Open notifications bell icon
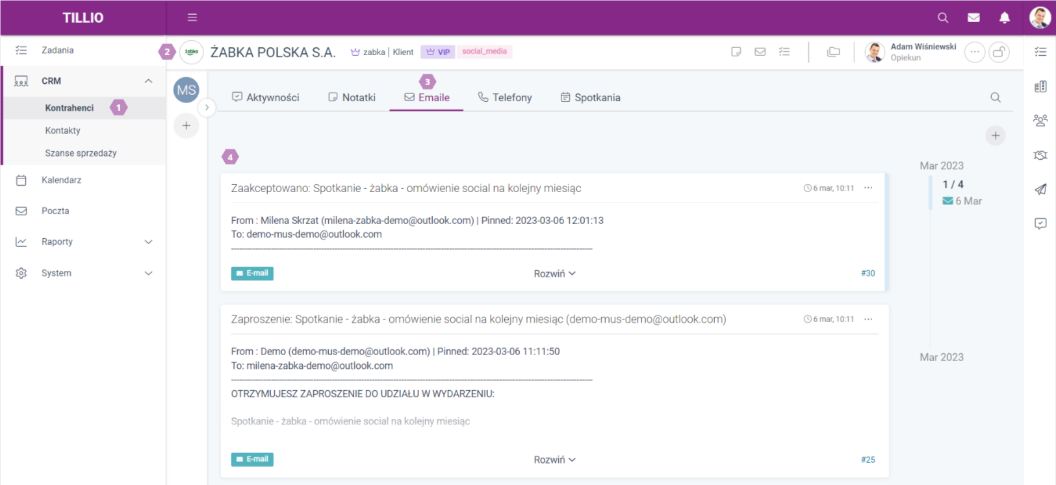Viewport: 1056px width, 485px height. (x=1005, y=18)
